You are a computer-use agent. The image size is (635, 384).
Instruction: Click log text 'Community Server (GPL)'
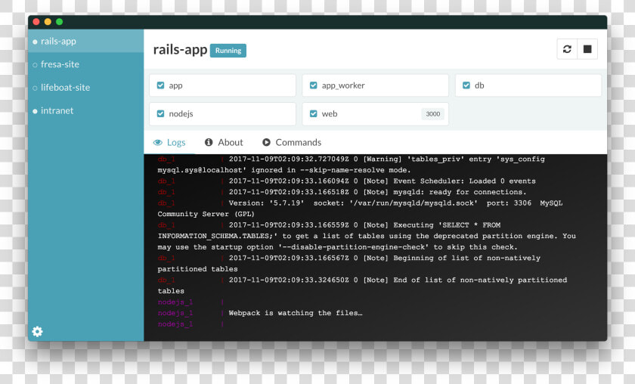coord(206,214)
